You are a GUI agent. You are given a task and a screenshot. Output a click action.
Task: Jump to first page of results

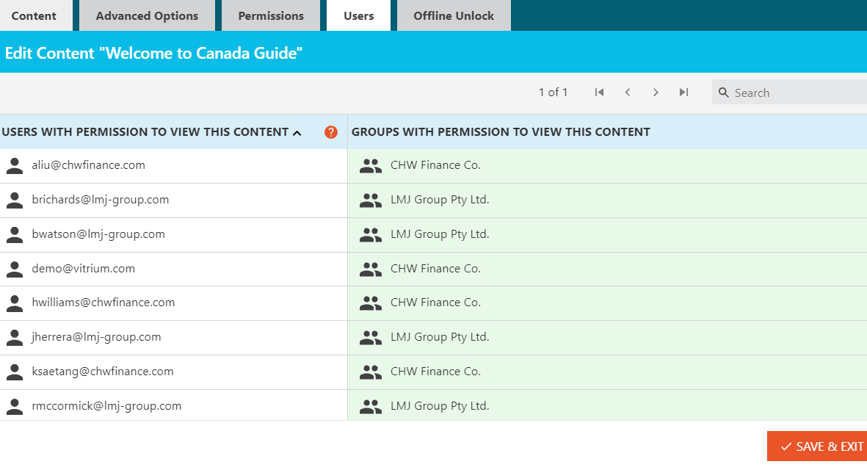click(599, 93)
